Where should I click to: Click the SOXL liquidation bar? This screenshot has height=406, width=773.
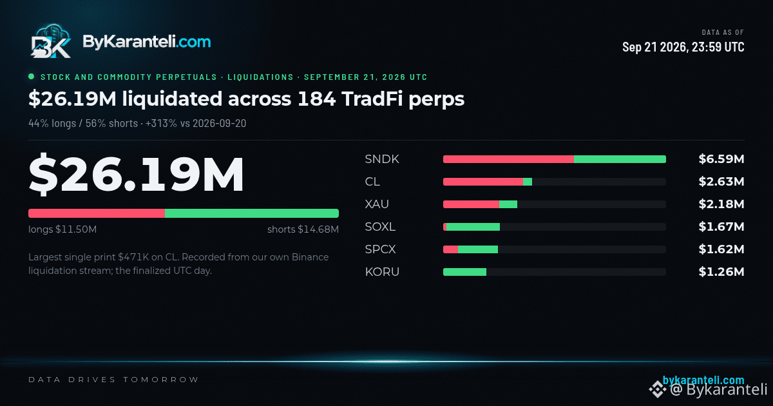click(555, 227)
